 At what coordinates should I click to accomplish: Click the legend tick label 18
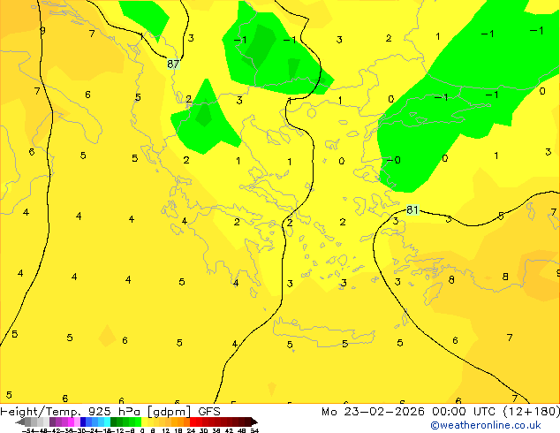coord(178,430)
